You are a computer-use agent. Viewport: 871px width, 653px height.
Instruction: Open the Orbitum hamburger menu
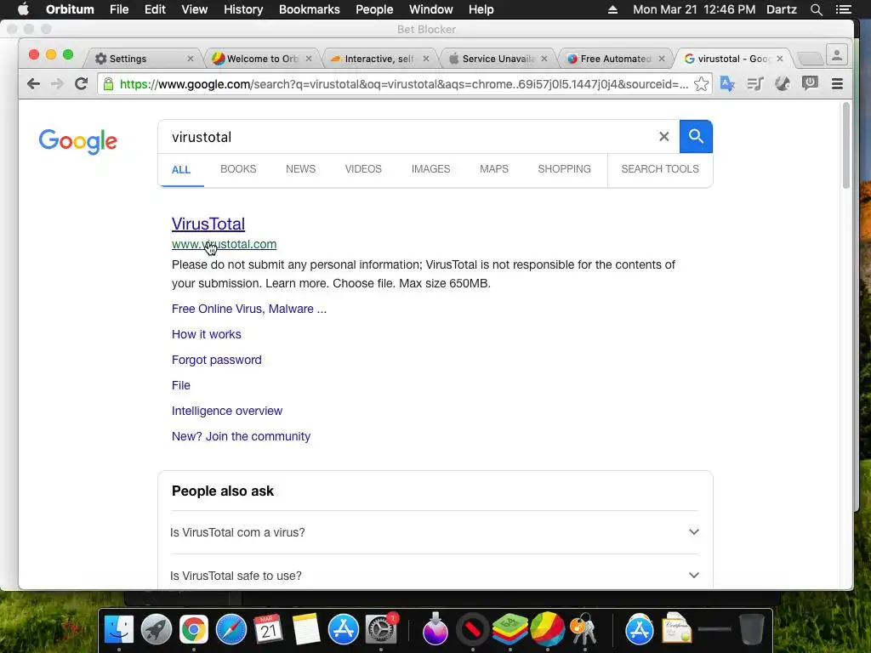pos(837,84)
